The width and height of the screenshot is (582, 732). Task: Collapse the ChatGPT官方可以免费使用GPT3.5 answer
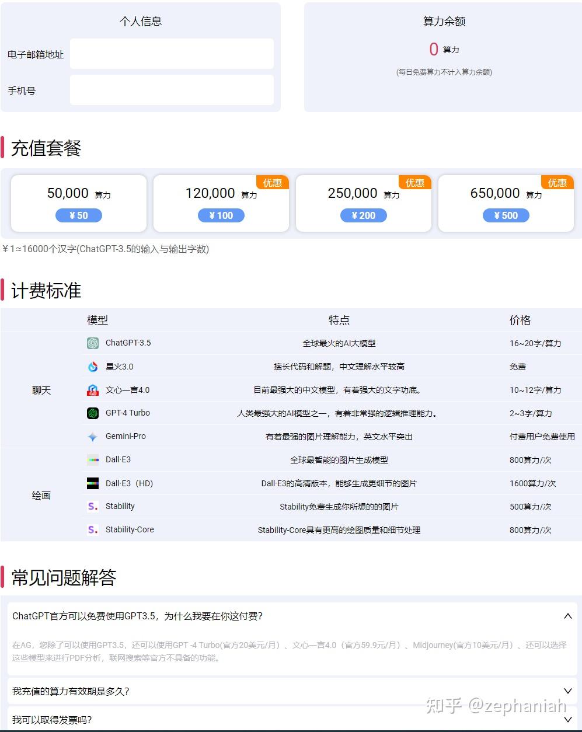[x=567, y=616]
